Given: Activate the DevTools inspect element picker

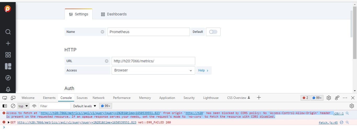Looking at the screenshot, I should (5, 98).
